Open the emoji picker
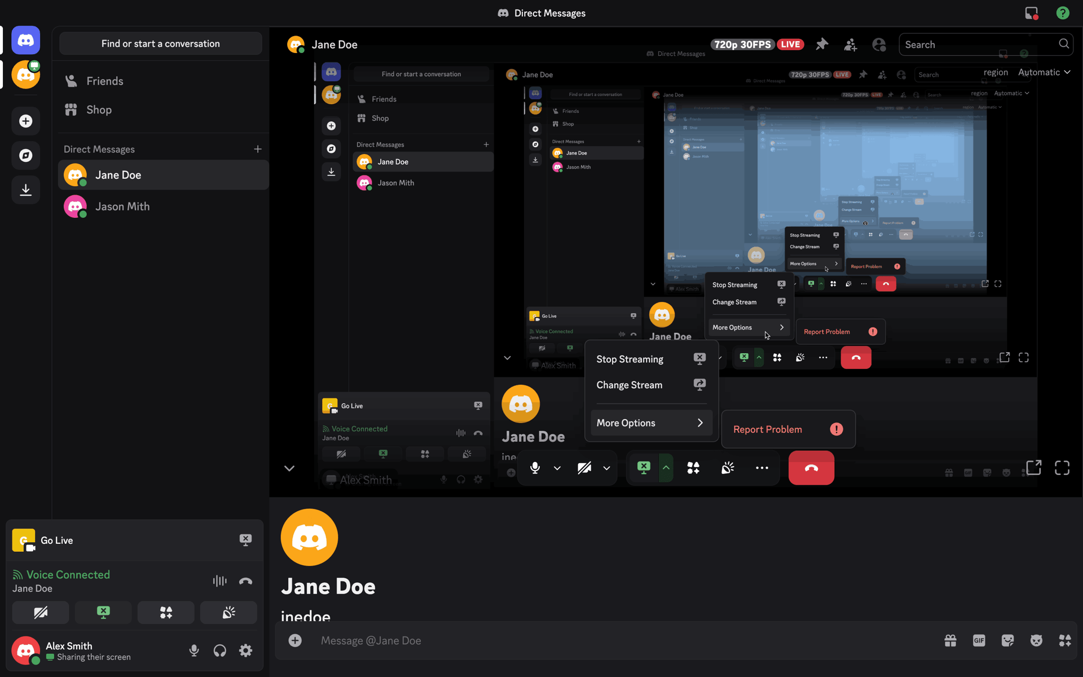Viewport: 1083px width, 677px height. pyautogui.click(x=1036, y=640)
